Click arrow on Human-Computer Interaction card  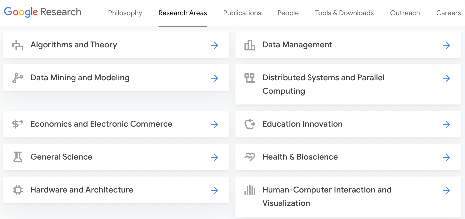coord(446,190)
